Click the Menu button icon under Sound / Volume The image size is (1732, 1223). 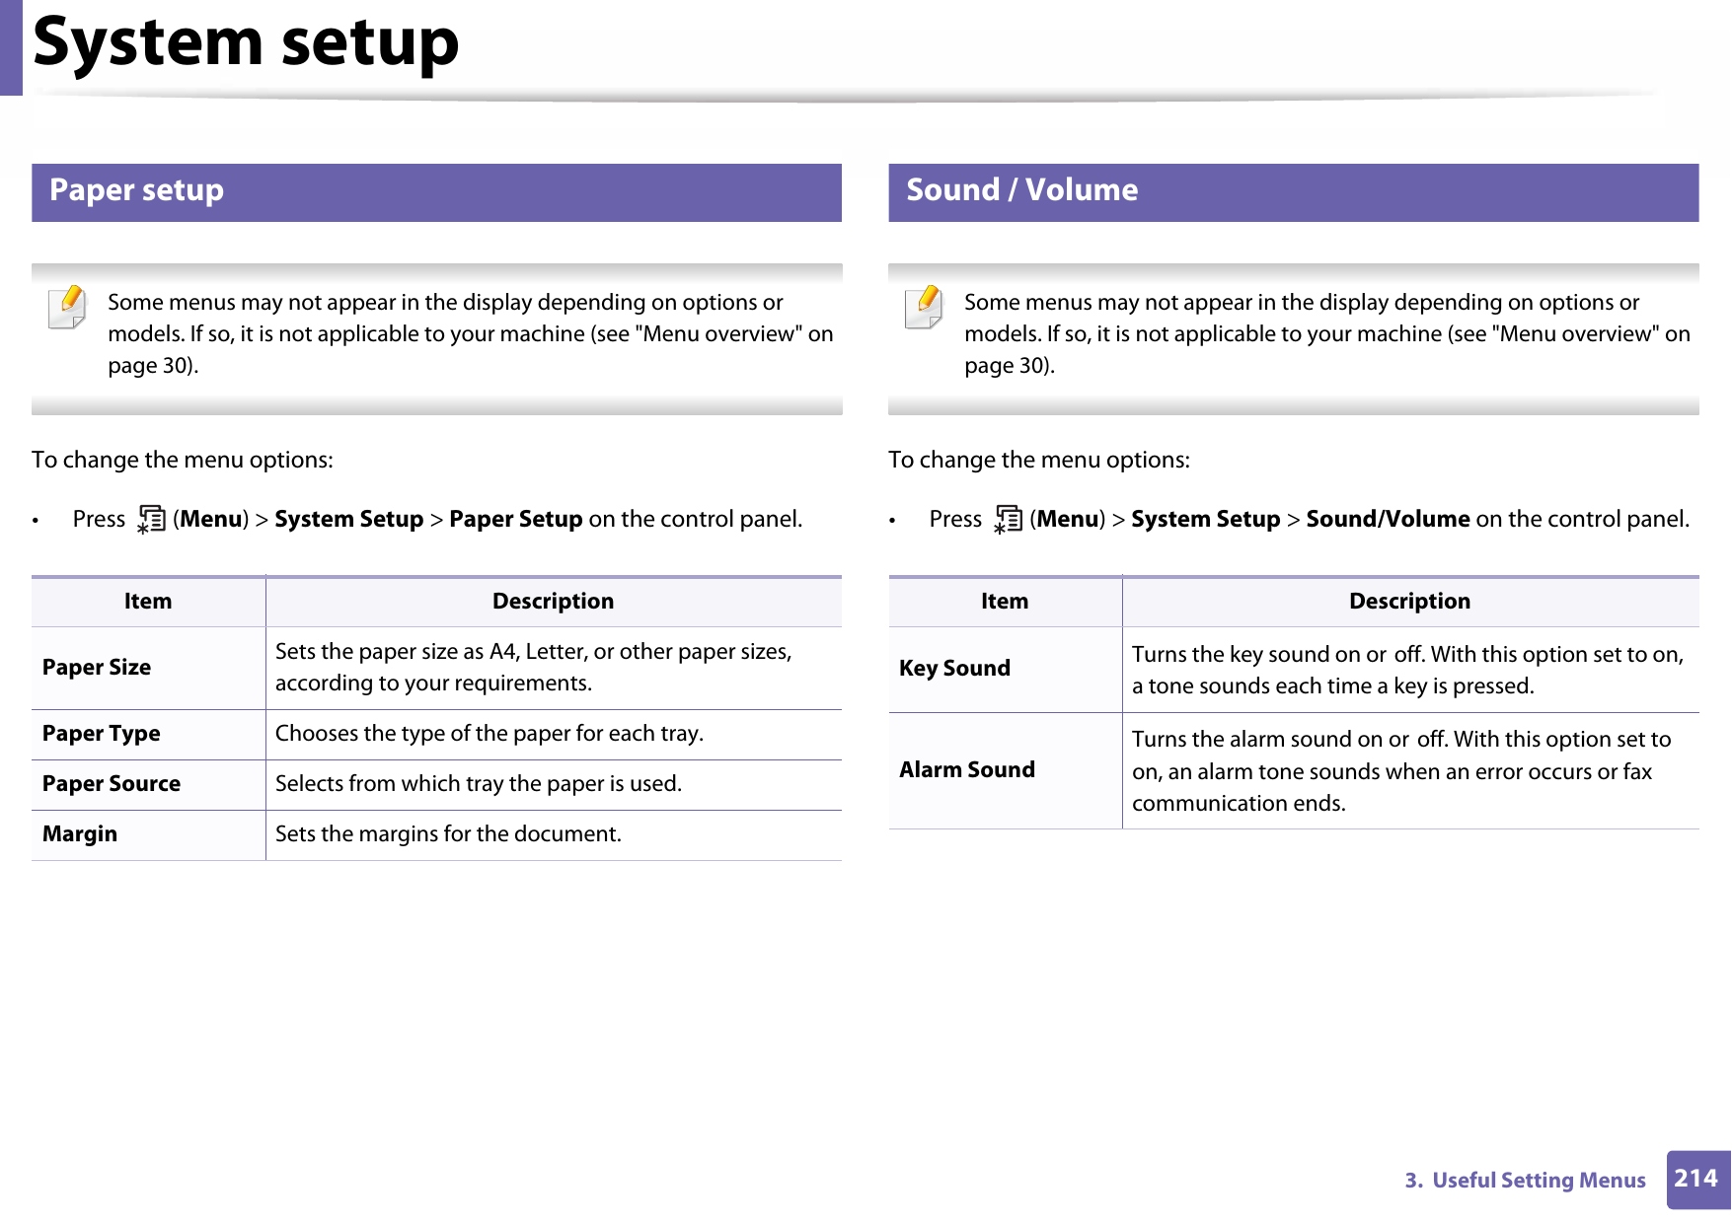coord(1008,519)
